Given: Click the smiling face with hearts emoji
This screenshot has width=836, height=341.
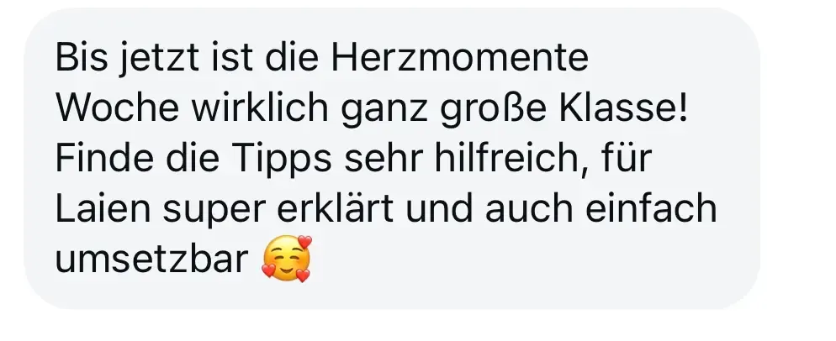Looking at the screenshot, I should point(286,259).
